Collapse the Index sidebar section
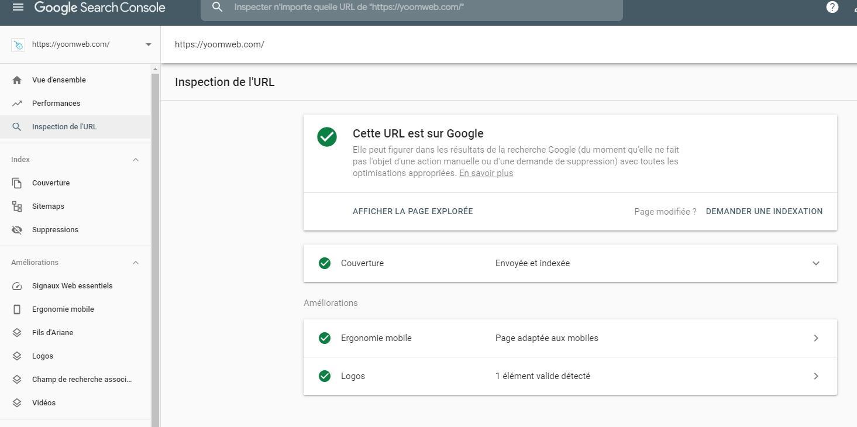The width and height of the screenshot is (857, 427). pos(136,160)
